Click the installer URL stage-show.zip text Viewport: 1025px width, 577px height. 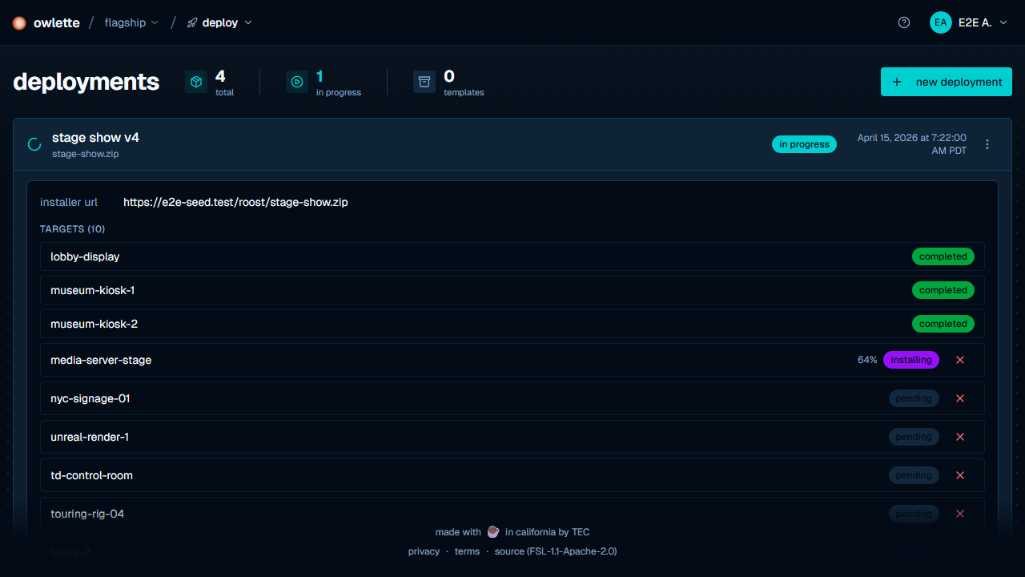tap(235, 202)
